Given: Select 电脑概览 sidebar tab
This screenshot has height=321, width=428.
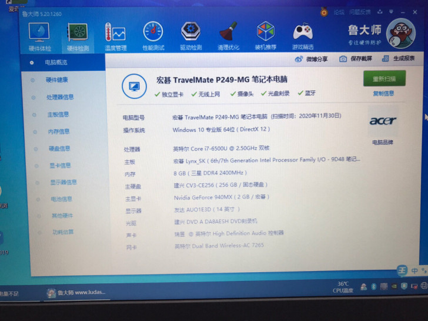Looking at the screenshot, I should [63, 62].
